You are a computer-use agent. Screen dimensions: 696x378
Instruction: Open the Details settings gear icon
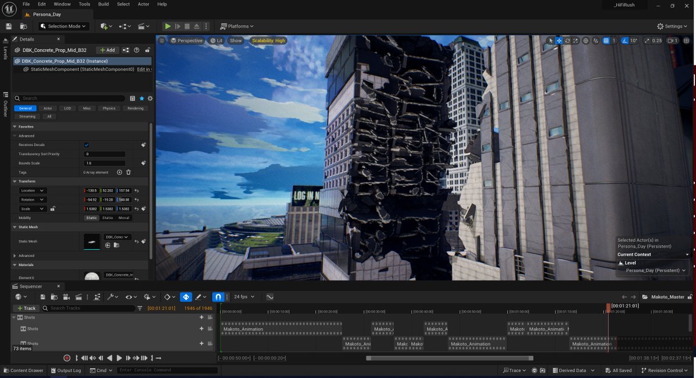150,98
